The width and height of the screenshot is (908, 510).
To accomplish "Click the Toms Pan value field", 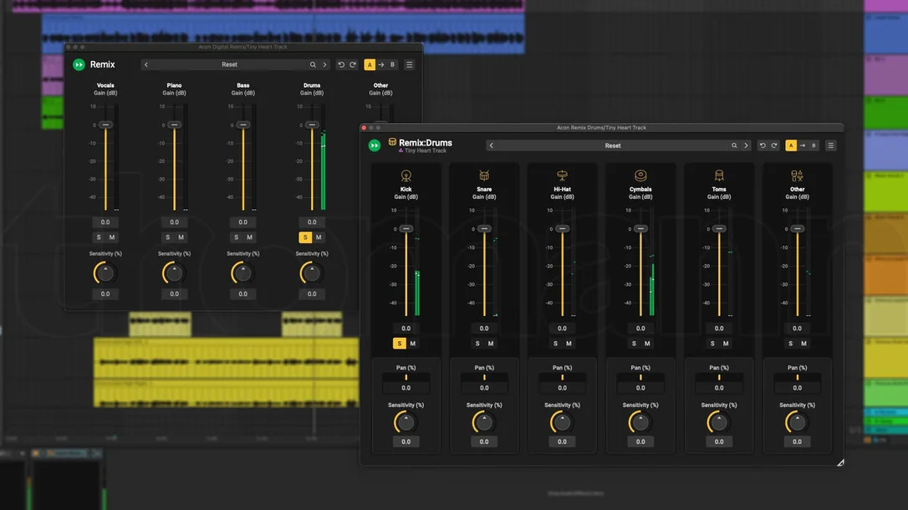I will (x=719, y=388).
